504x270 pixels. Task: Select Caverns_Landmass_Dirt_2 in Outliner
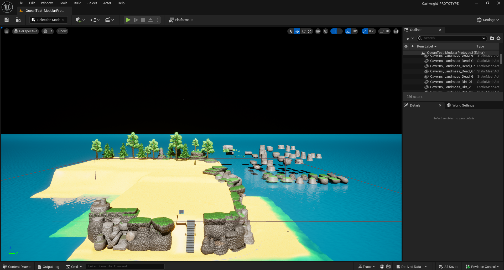click(451, 87)
